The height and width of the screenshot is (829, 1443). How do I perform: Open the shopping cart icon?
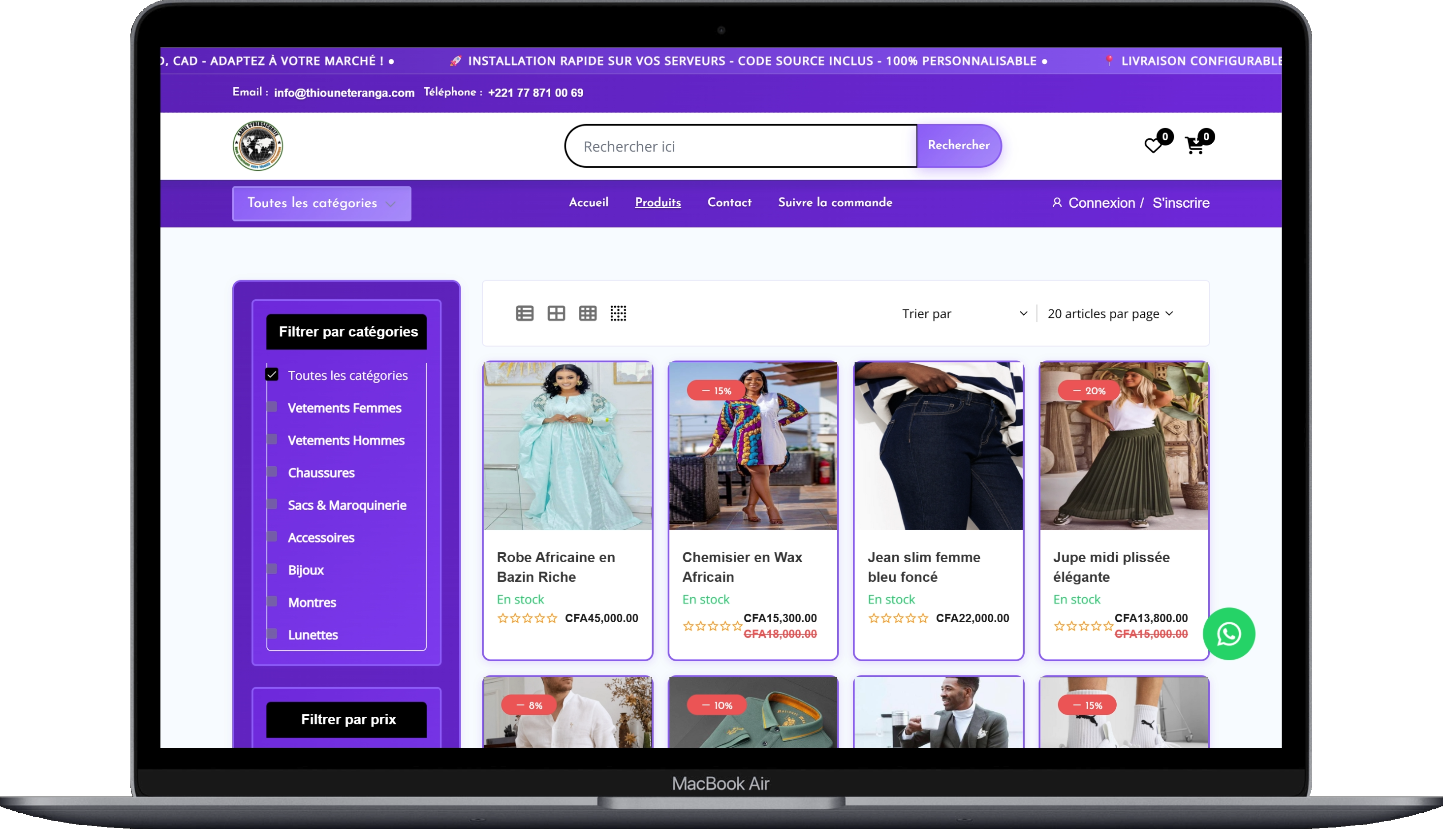(1194, 146)
